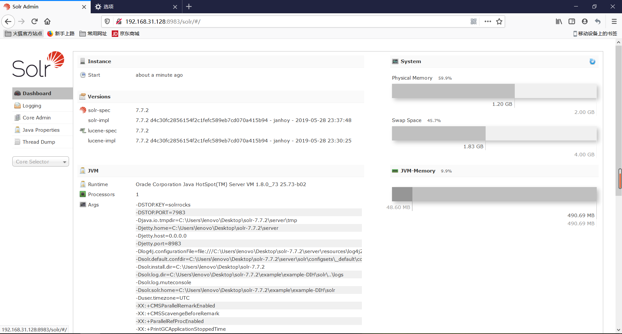Open 移动设备上的书签 mobile bookmarks
The height and width of the screenshot is (334, 622).
click(x=595, y=33)
